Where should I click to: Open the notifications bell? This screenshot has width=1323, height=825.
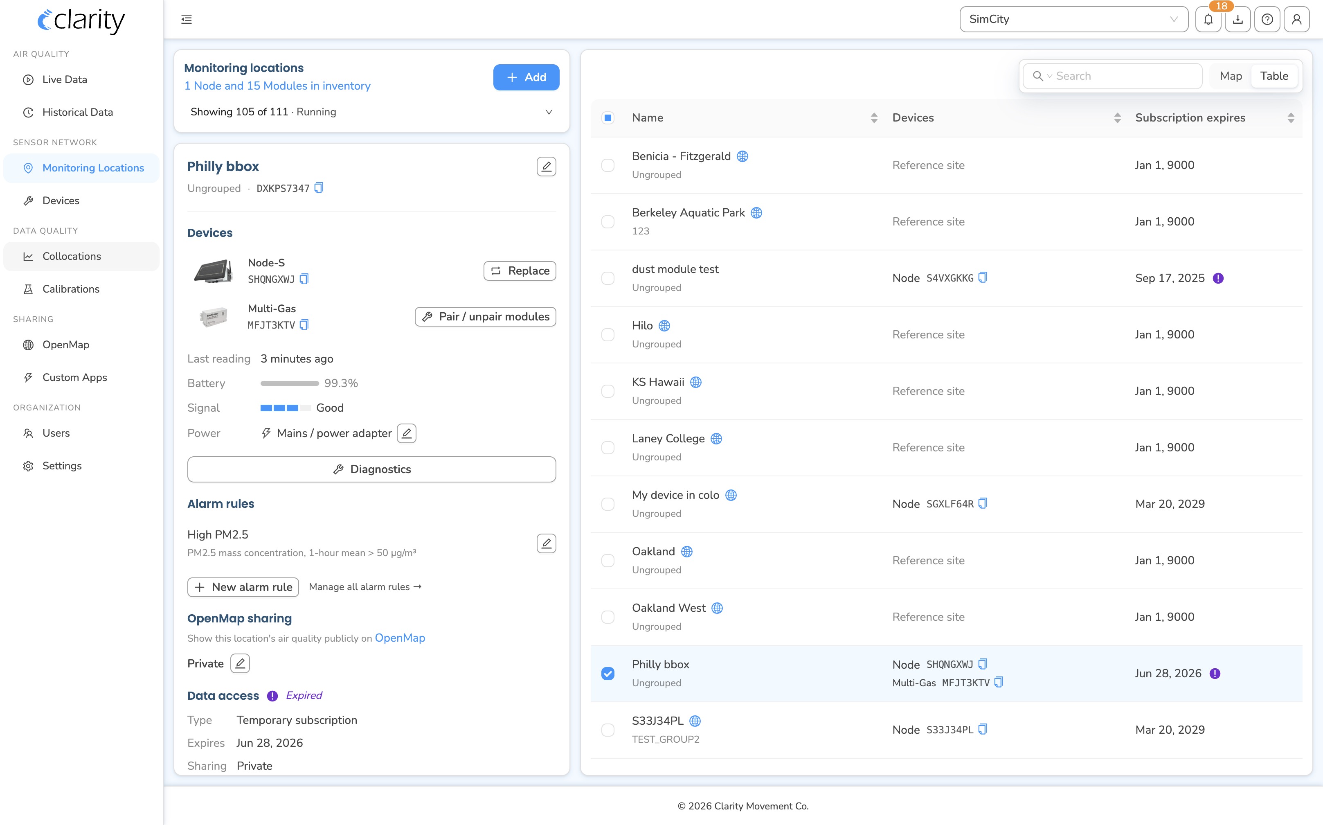[1208, 20]
